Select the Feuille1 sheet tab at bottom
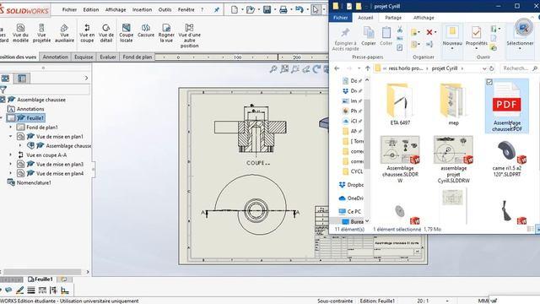 (40, 280)
